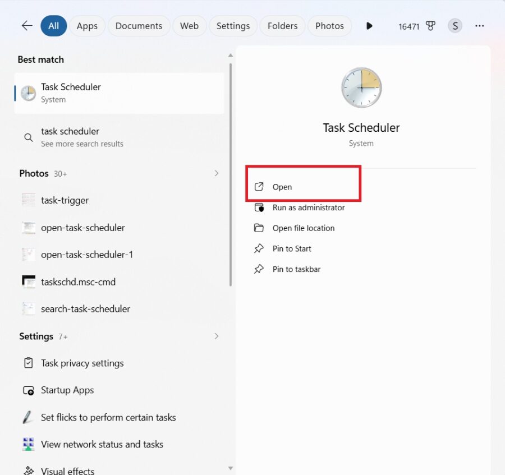
Task: Open the open-task-scheduler photo result
Action: 119,228
